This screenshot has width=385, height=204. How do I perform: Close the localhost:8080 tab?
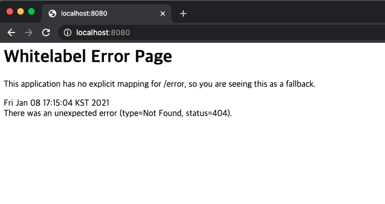tap(163, 14)
